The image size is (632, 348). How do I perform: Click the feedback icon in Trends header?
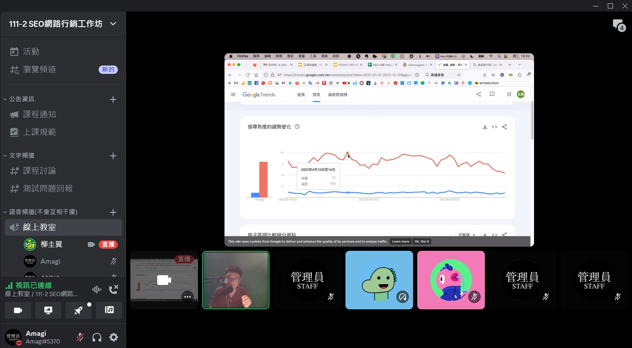[x=492, y=94]
